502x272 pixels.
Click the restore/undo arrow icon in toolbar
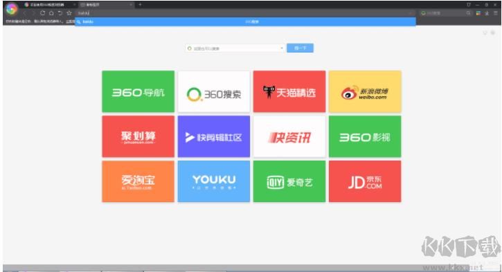[x=60, y=13]
